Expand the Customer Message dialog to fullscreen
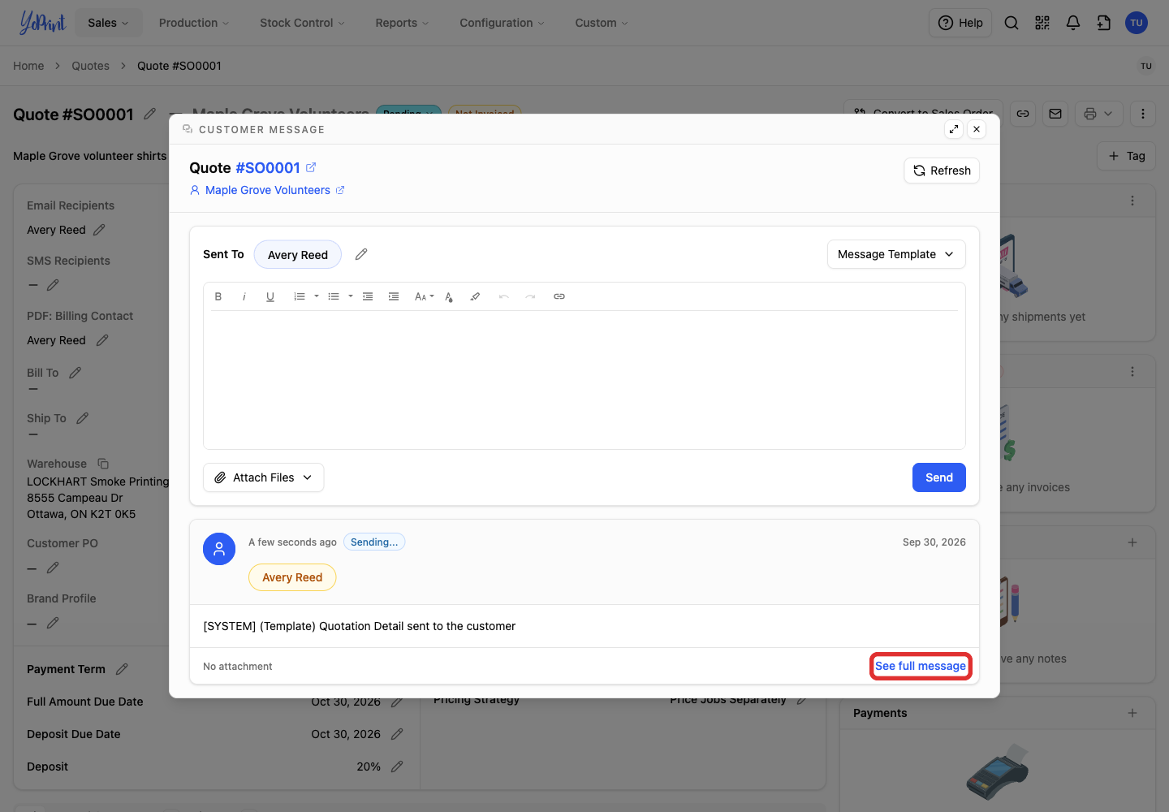 tap(954, 129)
